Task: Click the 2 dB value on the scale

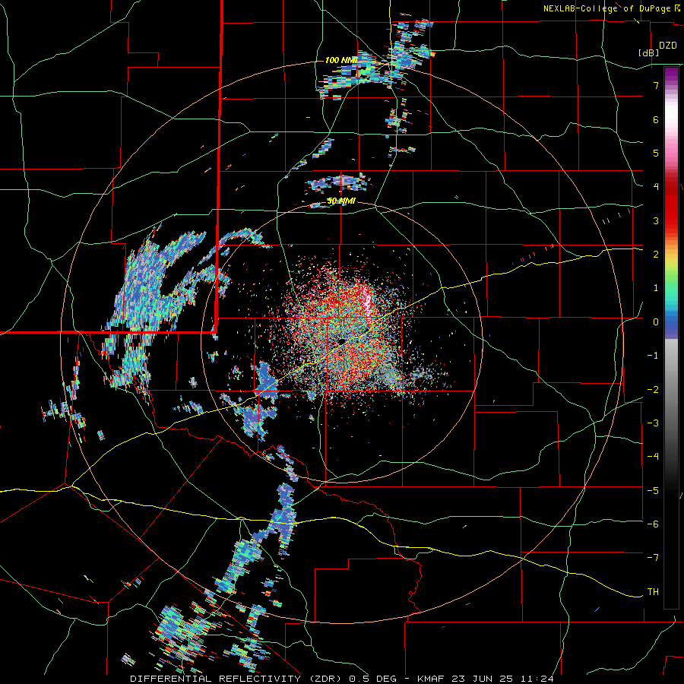Action: coord(656,254)
